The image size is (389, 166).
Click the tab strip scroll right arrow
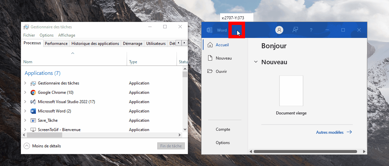[x=184, y=43]
